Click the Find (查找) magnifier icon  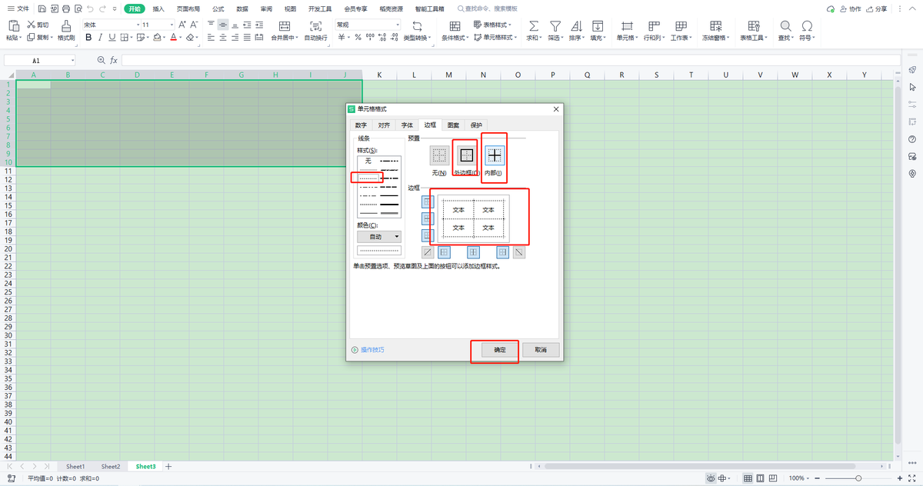click(x=785, y=25)
